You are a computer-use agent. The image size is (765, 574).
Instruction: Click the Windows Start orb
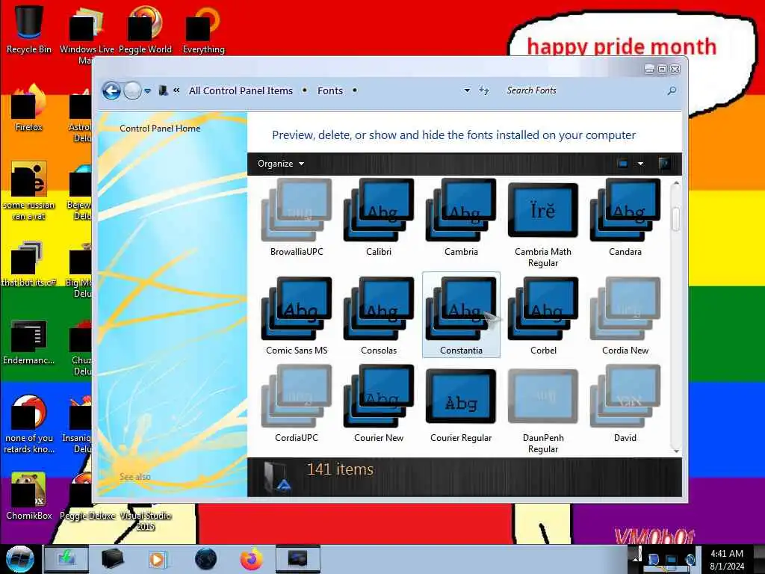click(x=20, y=559)
